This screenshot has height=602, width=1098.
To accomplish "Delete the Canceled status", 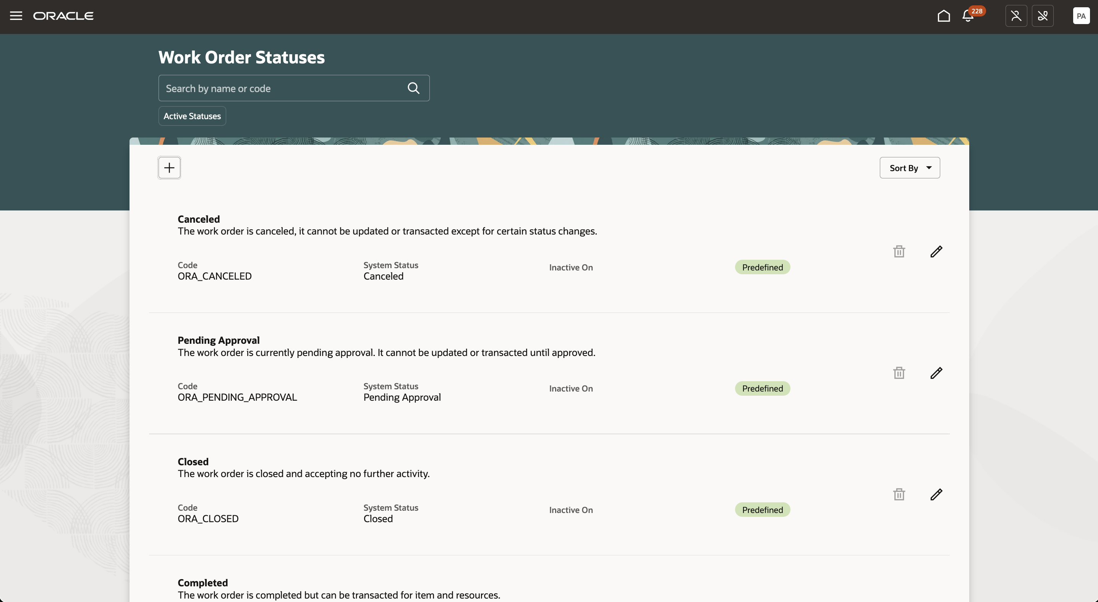I will point(899,251).
